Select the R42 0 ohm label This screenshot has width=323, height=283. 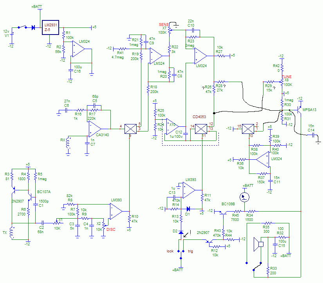(x=276, y=68)
